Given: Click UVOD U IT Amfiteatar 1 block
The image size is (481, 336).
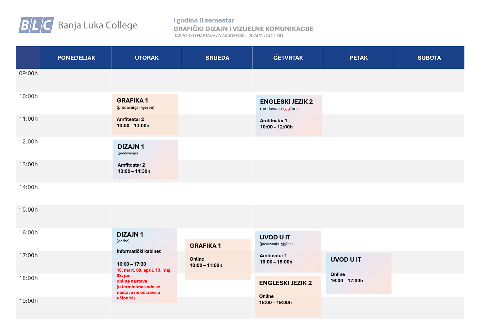Looking at the screenshot, I should (288, 251).
